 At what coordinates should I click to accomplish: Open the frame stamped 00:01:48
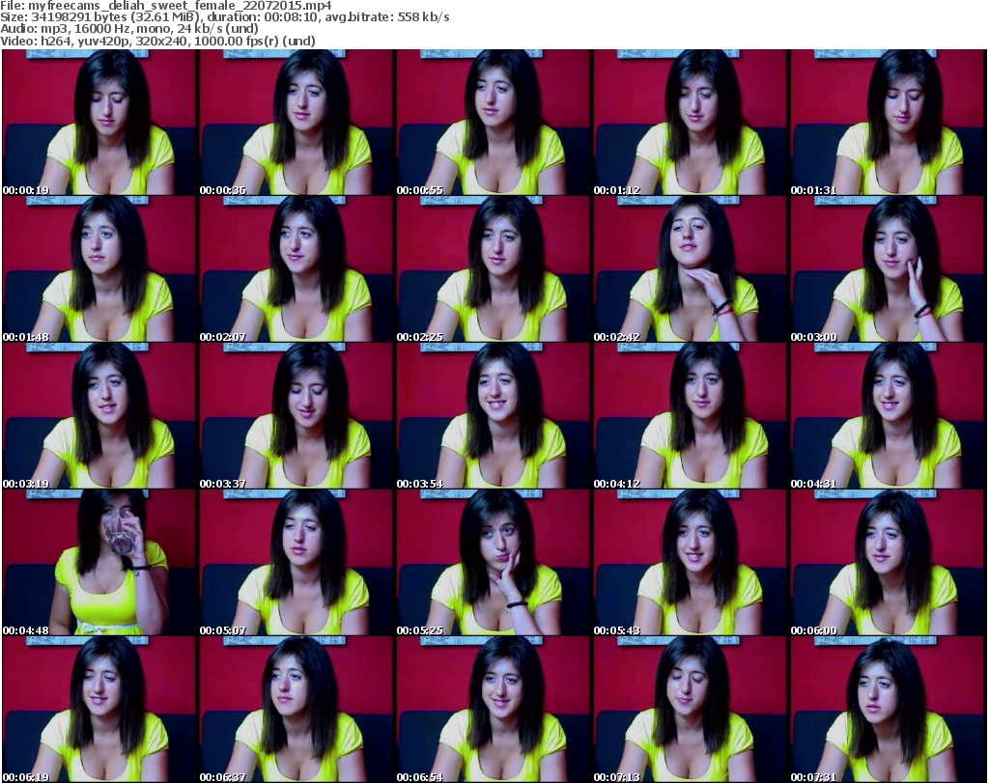point(99,269)
